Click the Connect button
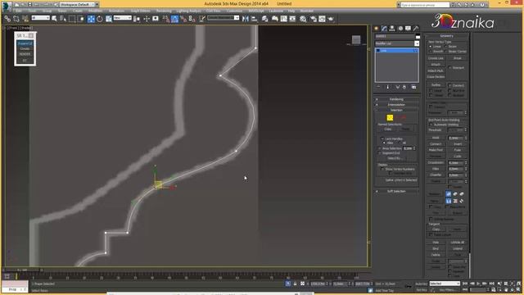524x295 pixels. [436, 144]
